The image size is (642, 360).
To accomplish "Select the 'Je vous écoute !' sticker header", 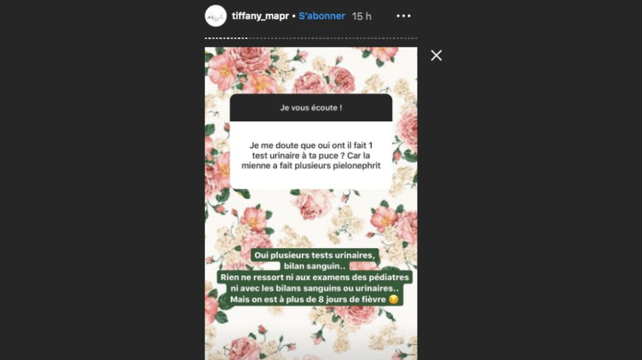I will coord(311,108).
